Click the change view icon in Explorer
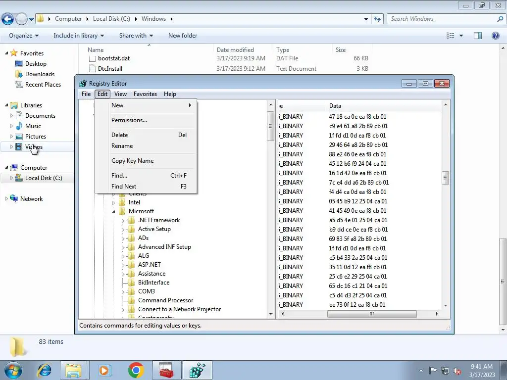This screenshot has height=380, width=507. click(x=451, y=36)
